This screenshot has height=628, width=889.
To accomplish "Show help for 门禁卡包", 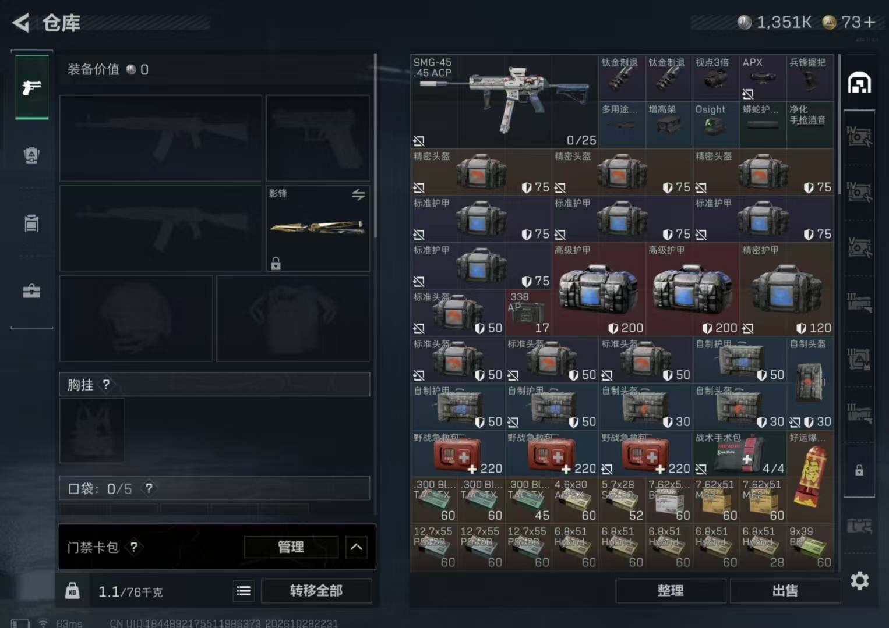I will click(134, 547).
